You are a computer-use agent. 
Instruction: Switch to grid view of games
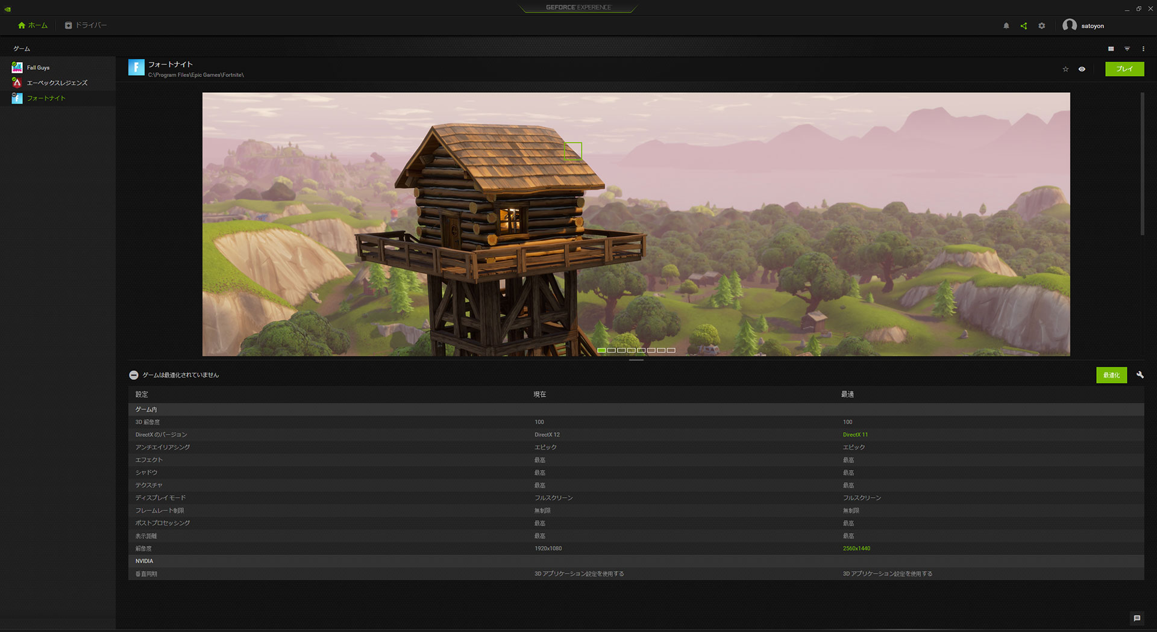tap(1111, 49)
